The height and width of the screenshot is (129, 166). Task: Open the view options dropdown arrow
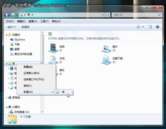(143, 27)
